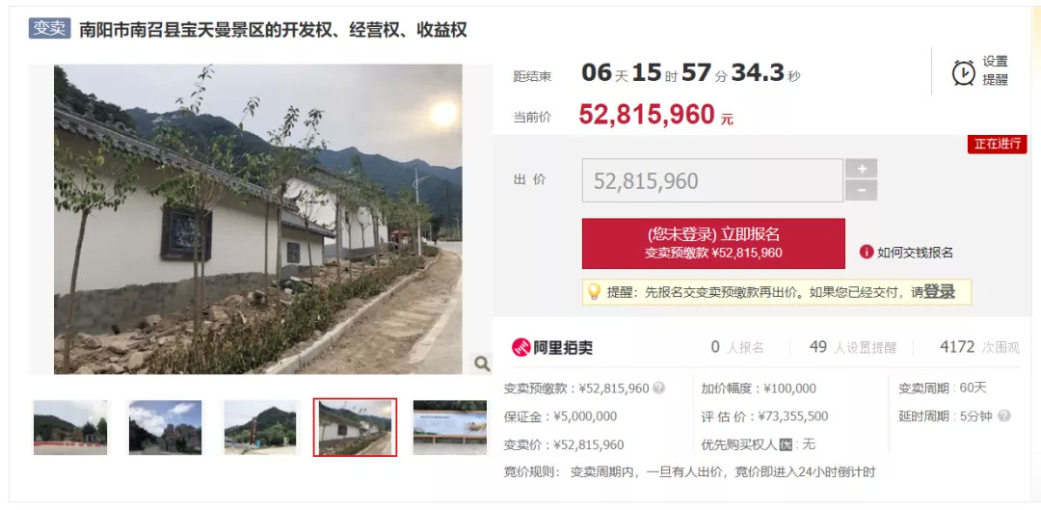The height and width of the screenshot is (510, 1041).
Task: Select the third thumbnail with green hill
Action: (260, 427)
